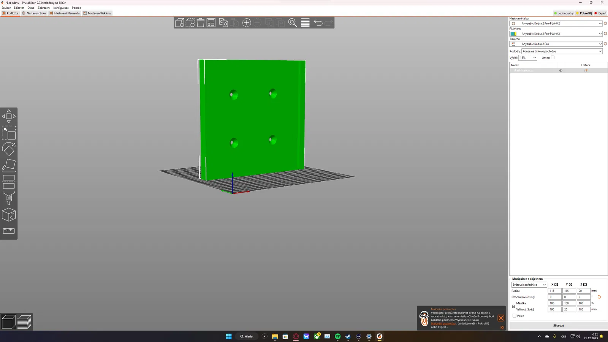Select the Measure ruler tool
608x342 pixels.
[9, 231]
